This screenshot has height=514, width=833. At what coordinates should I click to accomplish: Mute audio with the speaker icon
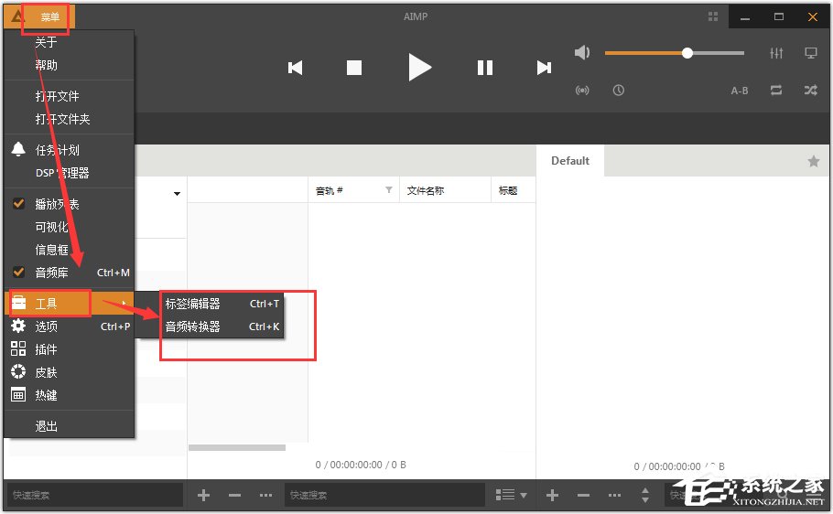[582, 53]
